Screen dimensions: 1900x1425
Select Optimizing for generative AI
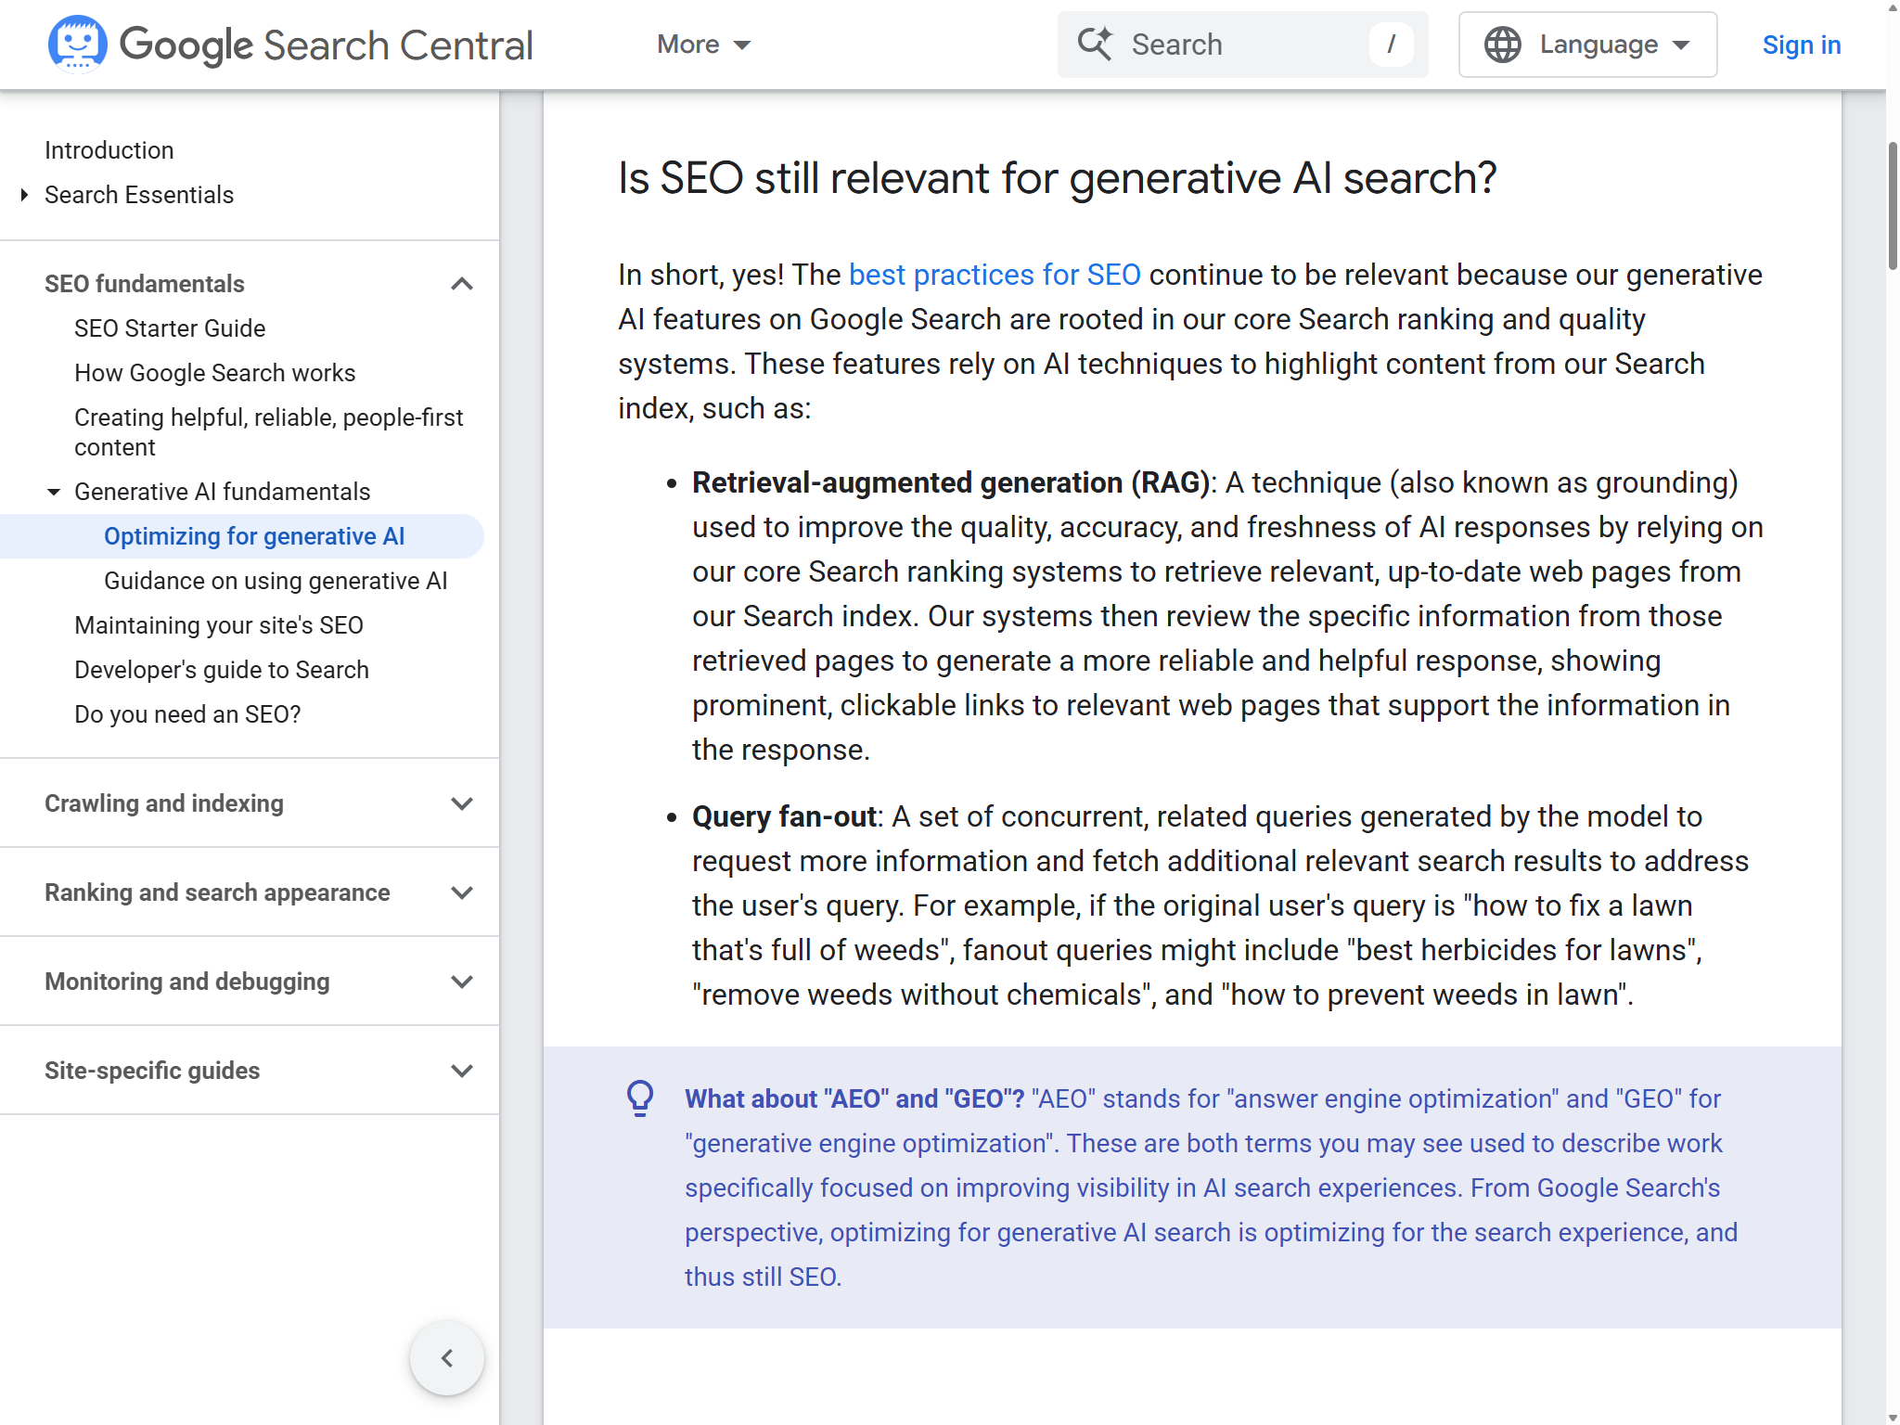coord(254,536)
